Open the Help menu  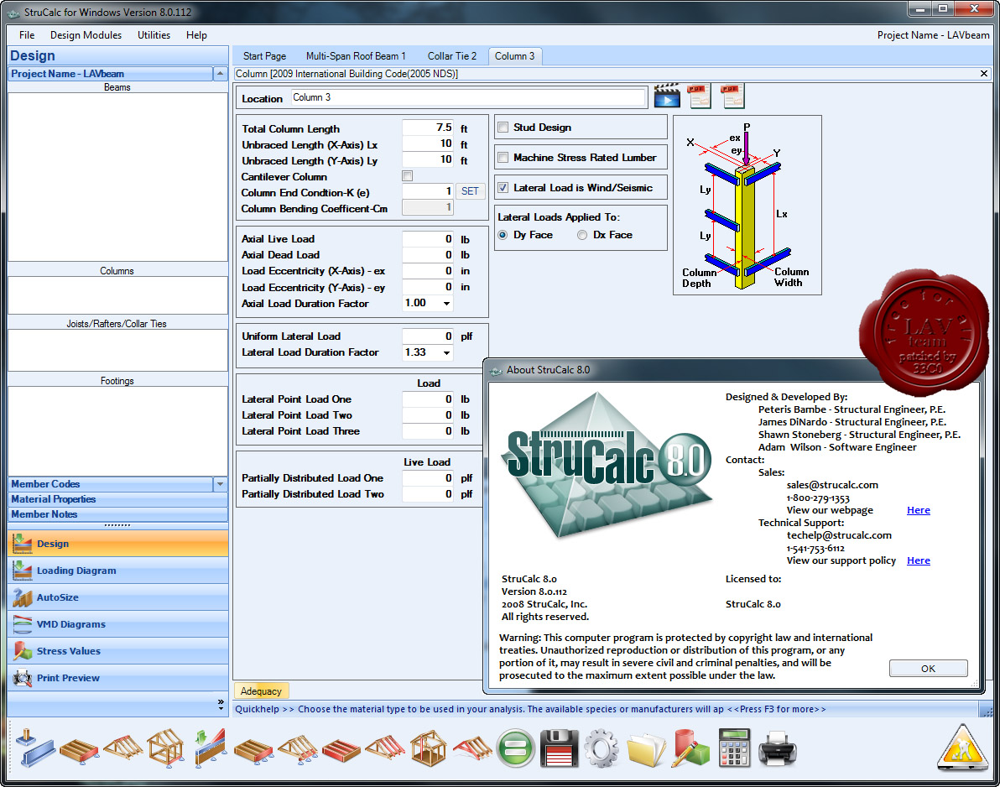[196, 35]
